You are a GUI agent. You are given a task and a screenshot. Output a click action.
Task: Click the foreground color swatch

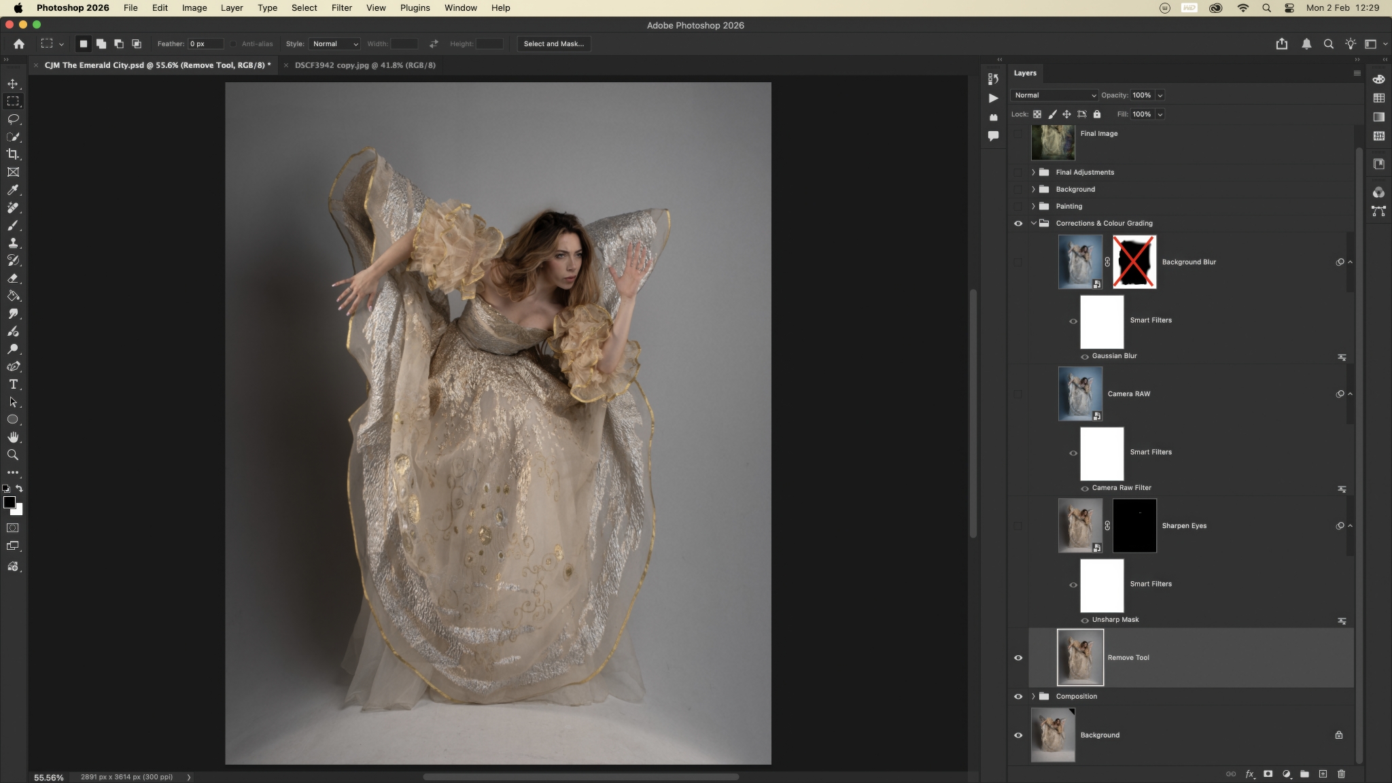point(9,502)
